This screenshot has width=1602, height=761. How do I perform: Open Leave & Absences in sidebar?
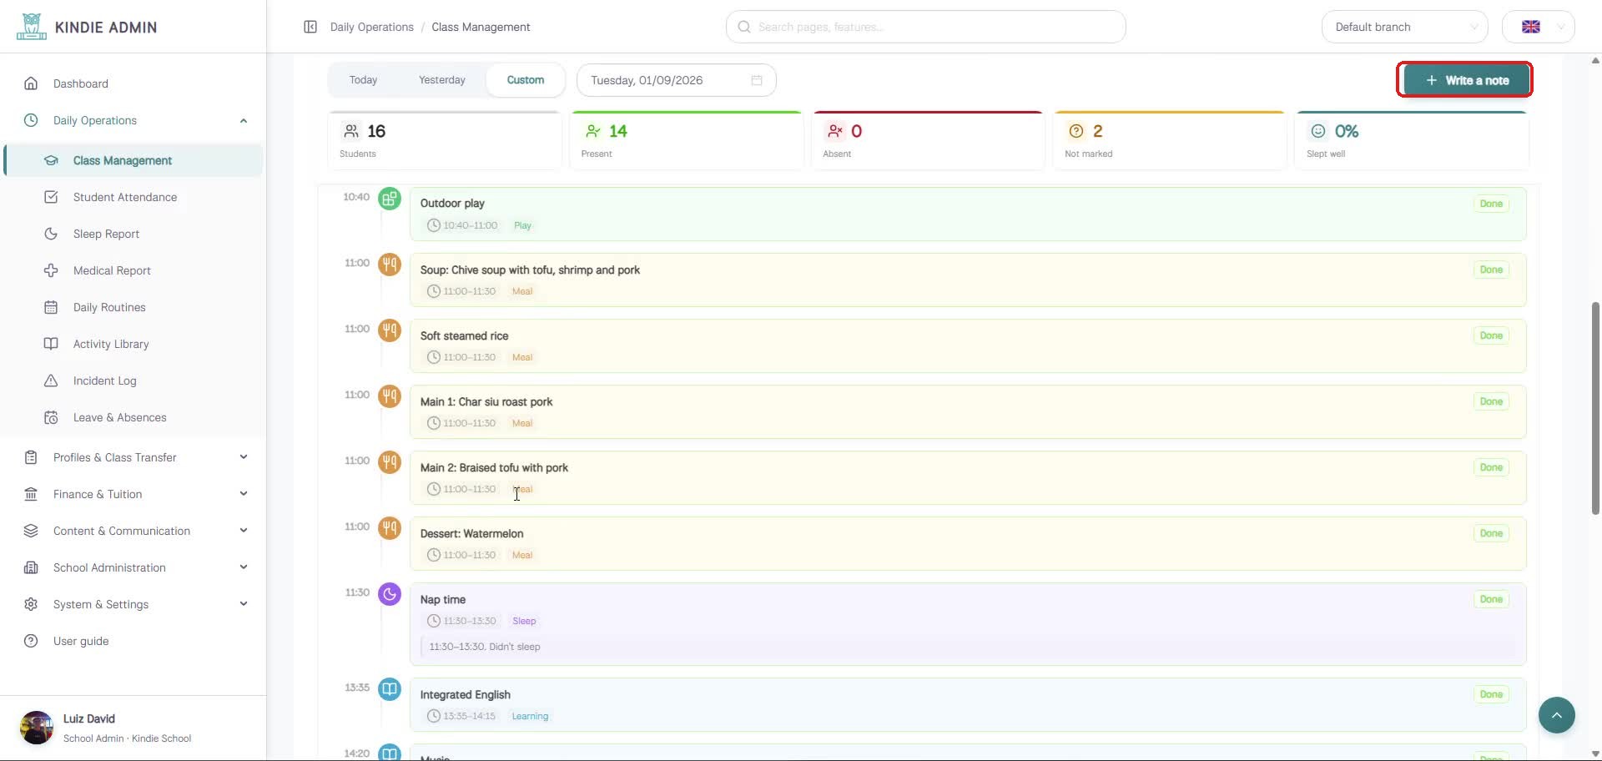[133, 417]
